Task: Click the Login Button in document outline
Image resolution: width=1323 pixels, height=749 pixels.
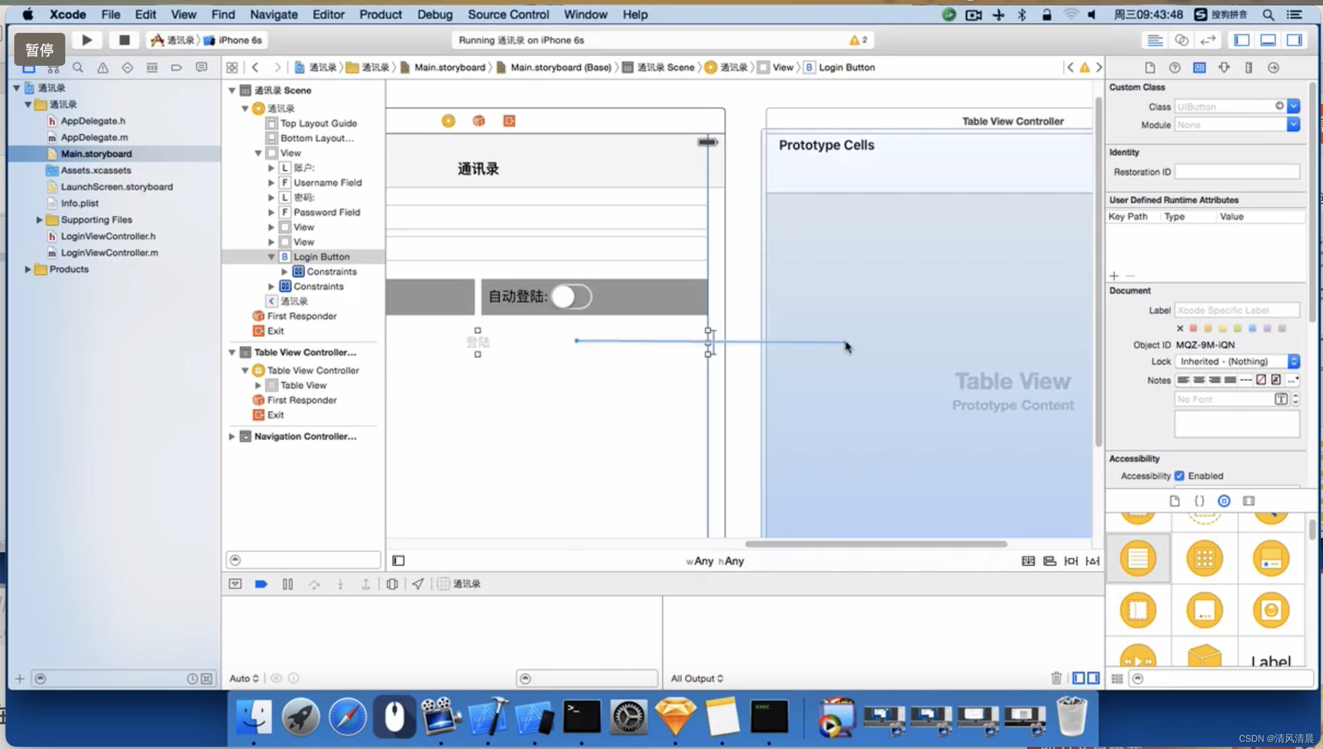Action: click(322, 256)
